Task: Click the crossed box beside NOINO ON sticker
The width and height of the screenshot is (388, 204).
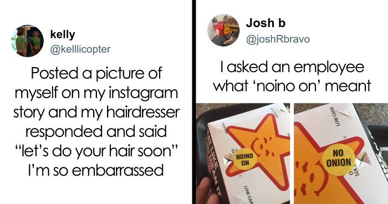Action: click(228, 160)
